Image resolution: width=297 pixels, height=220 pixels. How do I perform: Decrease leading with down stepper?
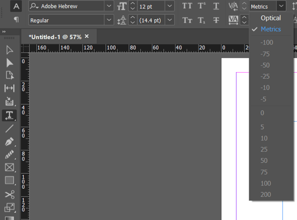[x=133, y=23]
